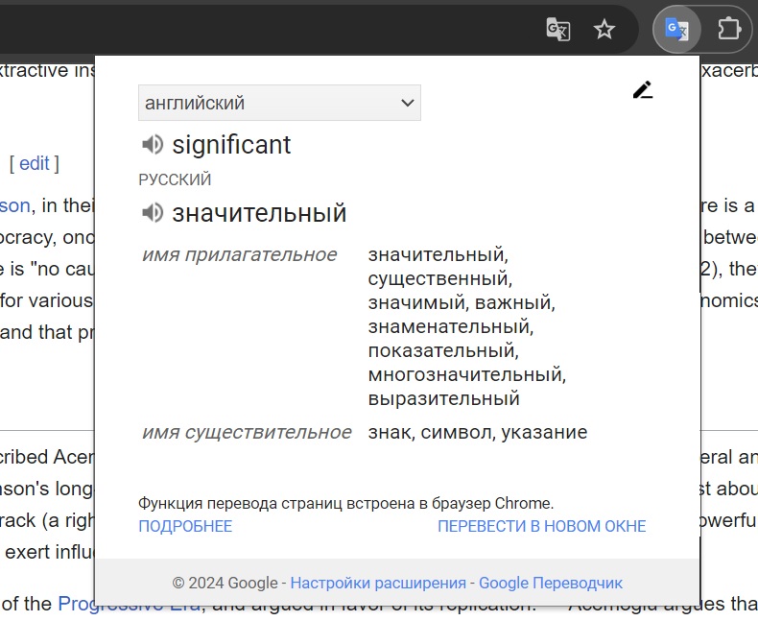Click the pencil edit icon in popup
The height and width of the screenshot is (621, 758).
click(x=643, y=90)
